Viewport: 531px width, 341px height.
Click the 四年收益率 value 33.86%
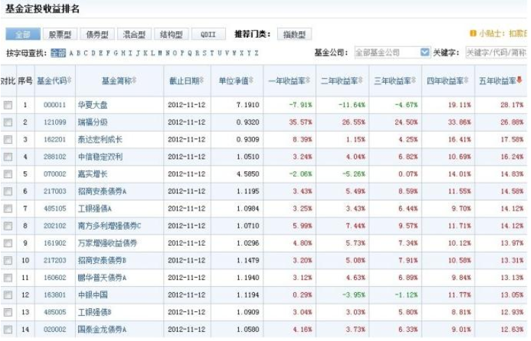pyautogui.click(x=459, y=122)
